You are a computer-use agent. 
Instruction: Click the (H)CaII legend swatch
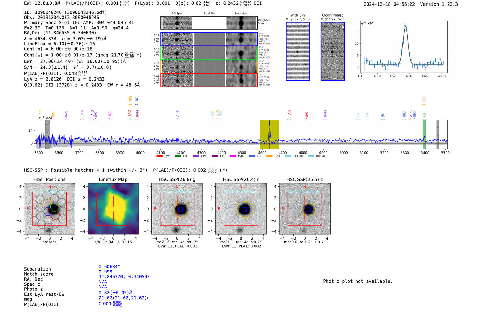311,156
